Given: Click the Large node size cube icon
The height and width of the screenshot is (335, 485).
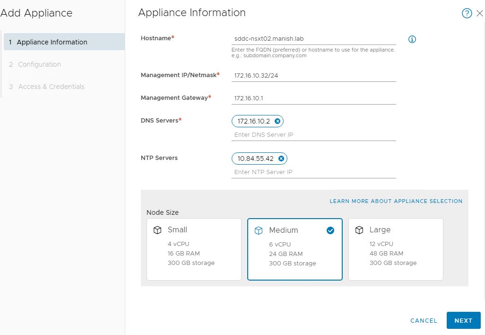Looking at the screenshot, I should click(359, 230).
